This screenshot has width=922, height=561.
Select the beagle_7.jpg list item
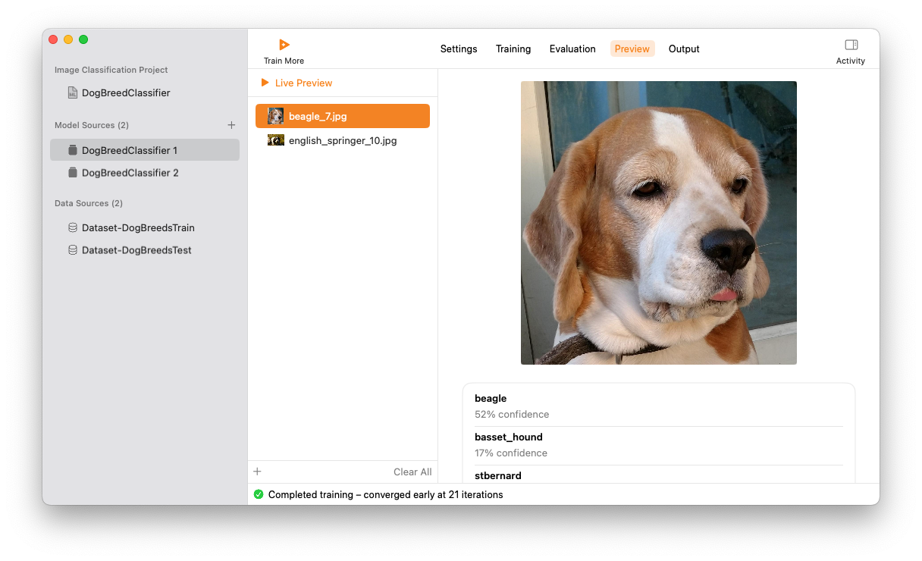[343, 116]
